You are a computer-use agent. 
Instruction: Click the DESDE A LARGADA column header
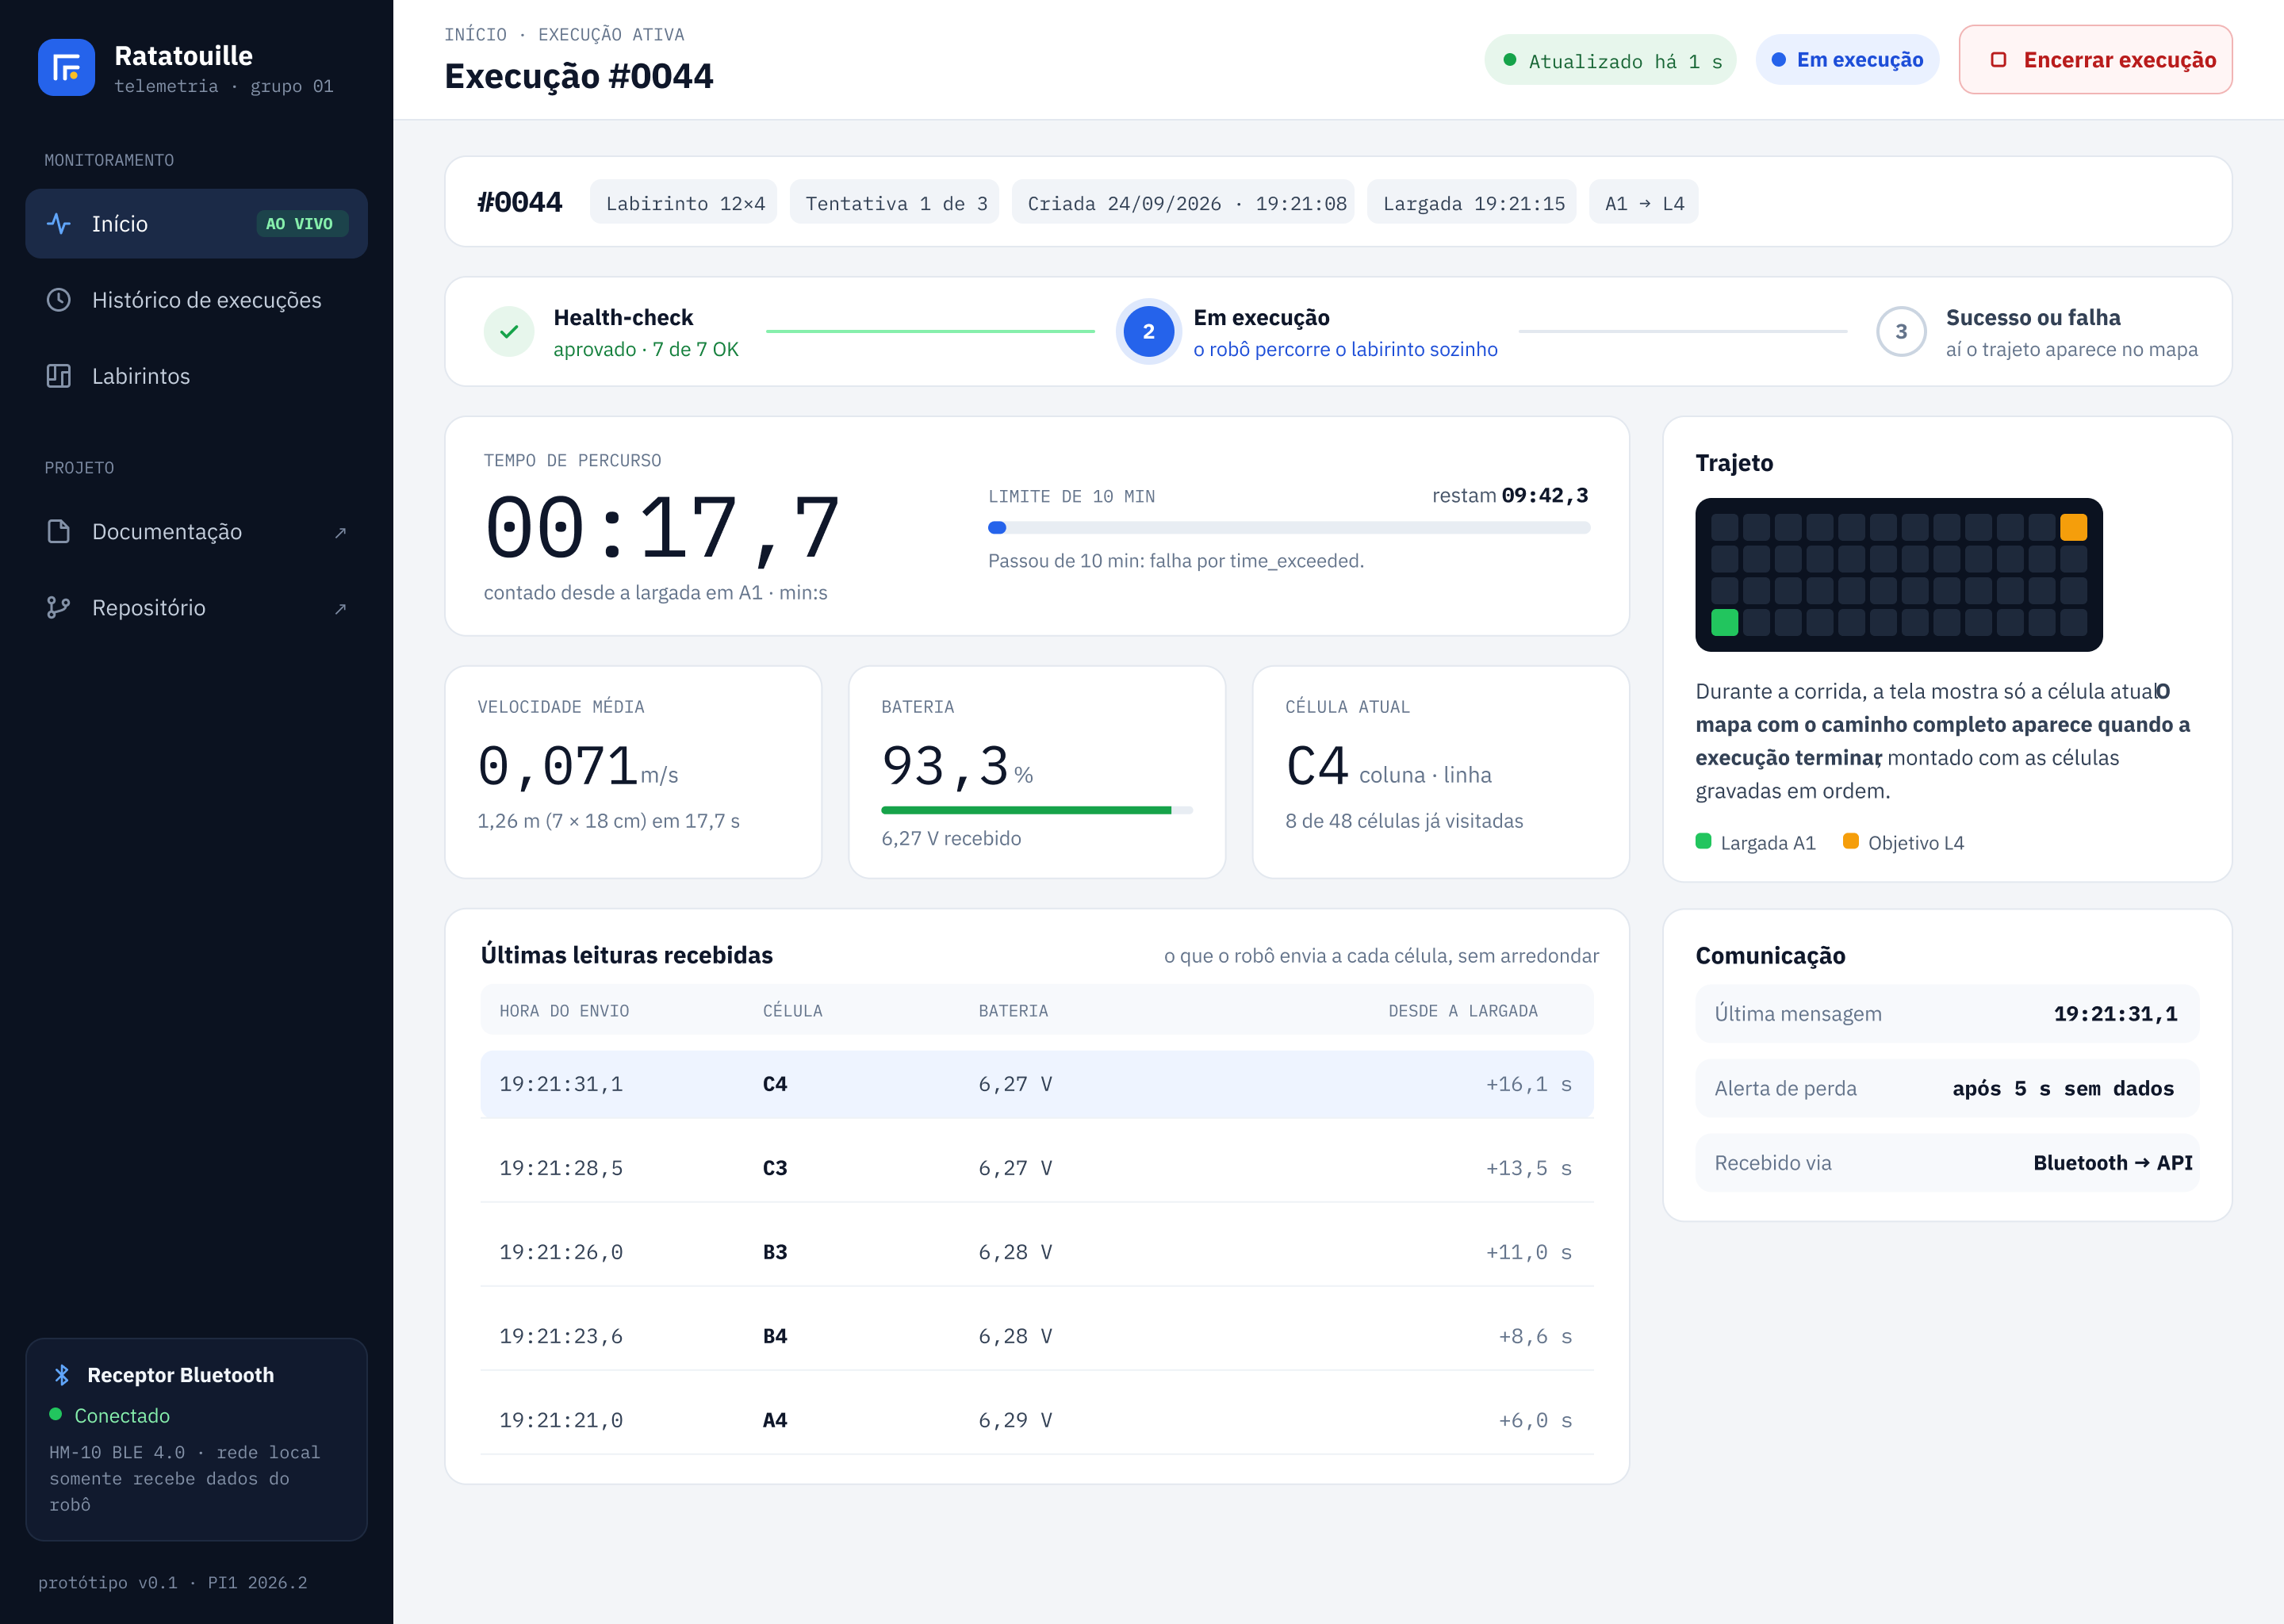coord(1463,1011)
